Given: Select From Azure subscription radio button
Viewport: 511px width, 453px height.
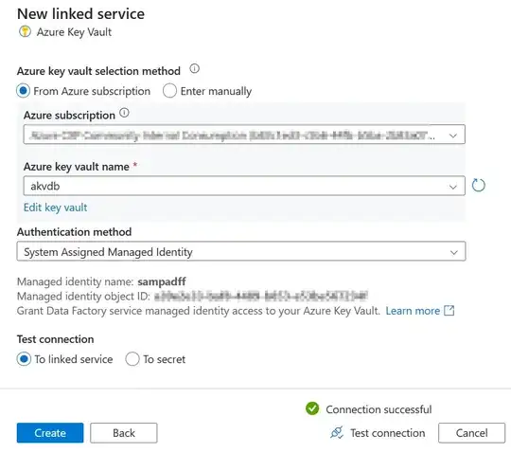Looking at the screenshot, I should click(24, 91).
